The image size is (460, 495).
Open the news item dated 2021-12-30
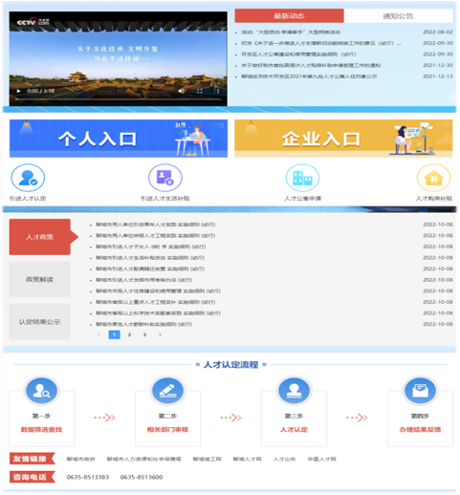point(311,66)
